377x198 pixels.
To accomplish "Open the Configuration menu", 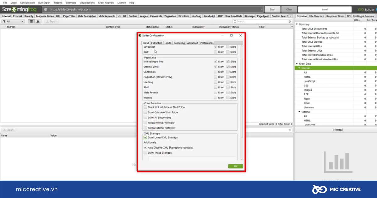I will coord(28,3).
